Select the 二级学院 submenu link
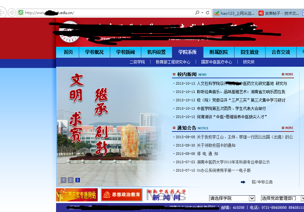Image resolution: width=304 pixels, height=212 pixels. tap(137, 62)
